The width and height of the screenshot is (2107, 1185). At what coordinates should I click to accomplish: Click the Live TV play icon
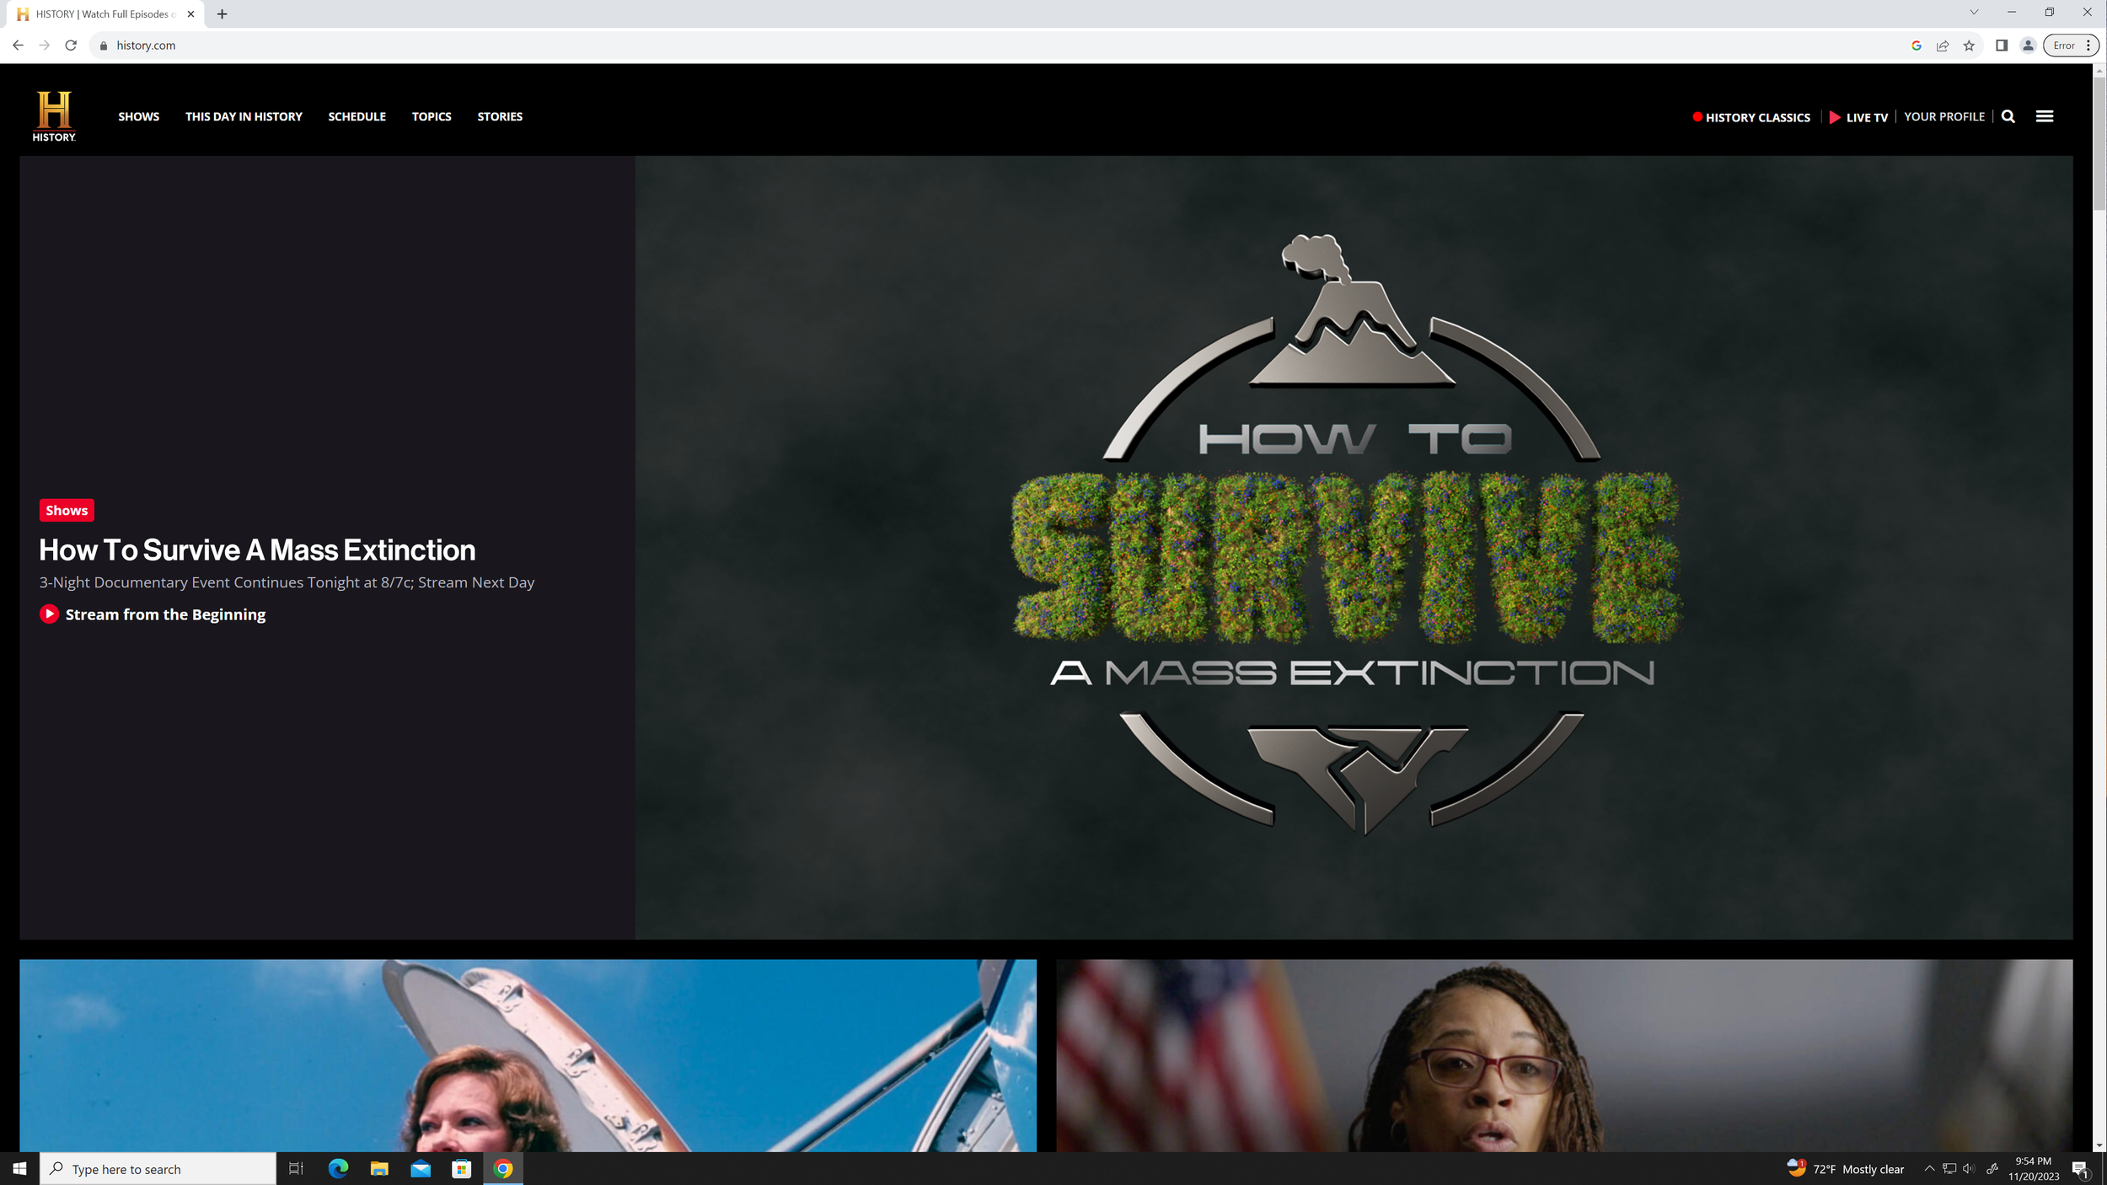pyautogui.click(x=1835, y=117)
